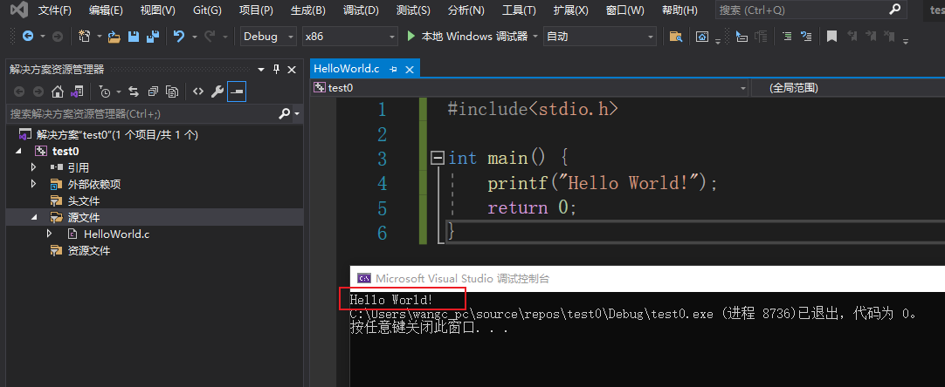Collapse the test0 project node arrow
This screenshot has width=945, height=387.
click(17, 151)
